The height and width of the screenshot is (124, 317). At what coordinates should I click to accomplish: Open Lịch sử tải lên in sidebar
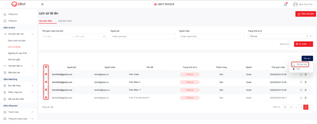14,47
